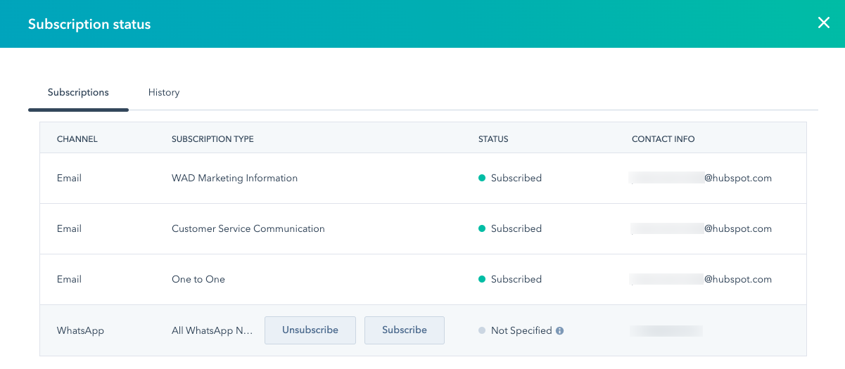
Task: Click the truncated All WhatsApp subscription name
Action: 212,330
